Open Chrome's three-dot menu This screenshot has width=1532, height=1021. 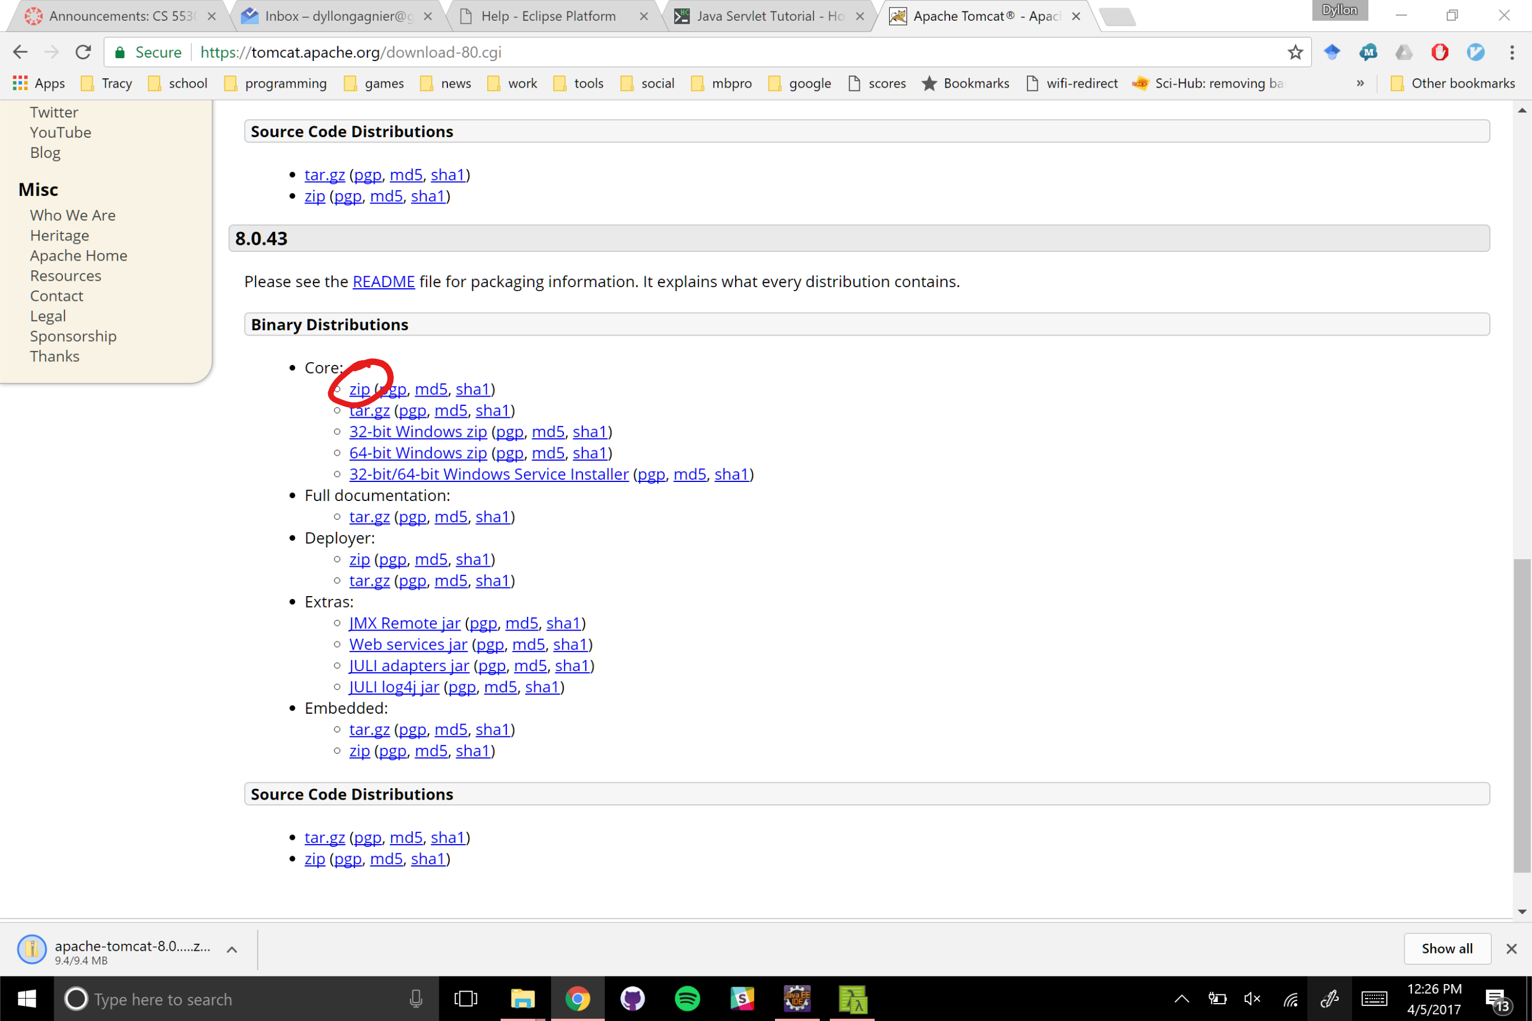1511,52
